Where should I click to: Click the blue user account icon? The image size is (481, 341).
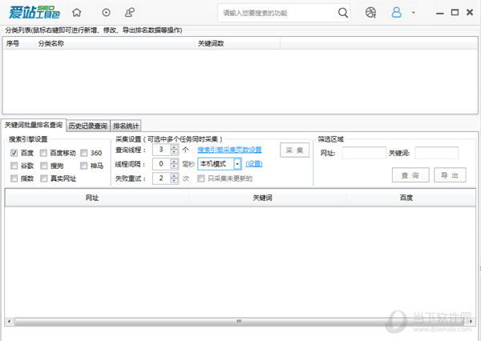(396, 13)
